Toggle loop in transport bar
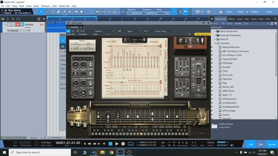 [x=131, y=144]
